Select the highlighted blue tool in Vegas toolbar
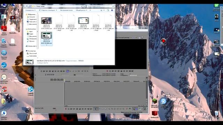 tap(136, 109)
